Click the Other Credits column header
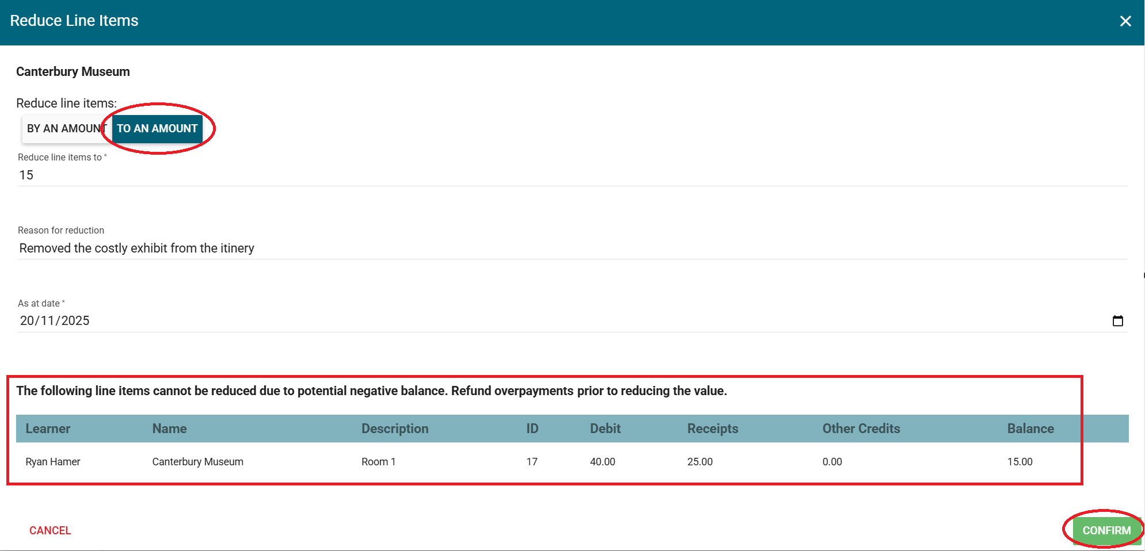The height and width of the screenshot is (551, 1145). [x=861, y=429]
